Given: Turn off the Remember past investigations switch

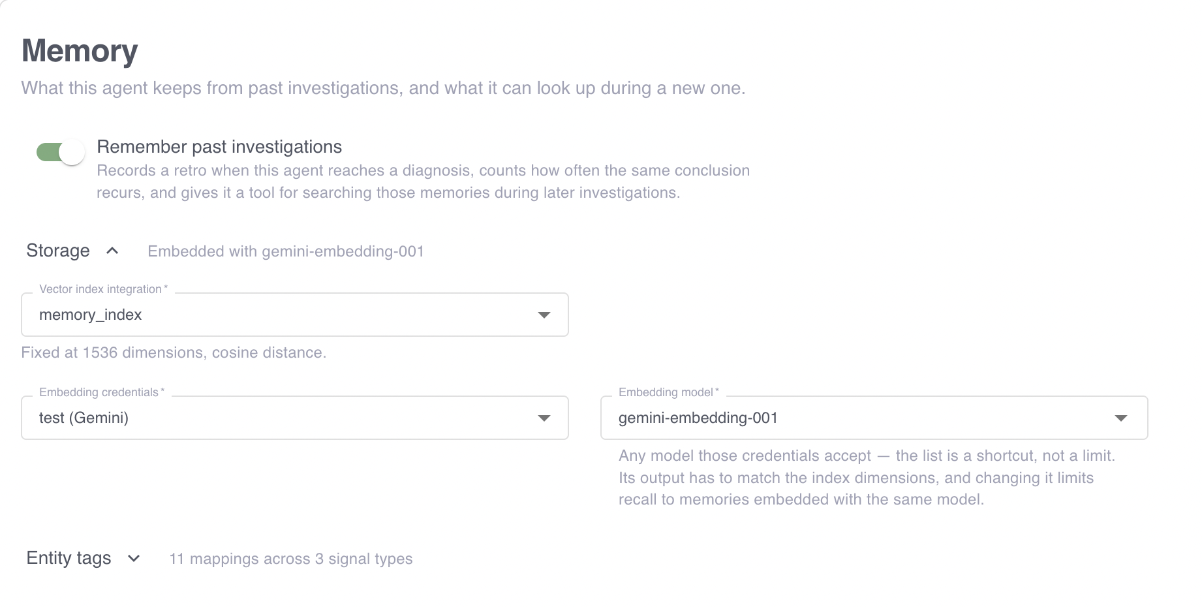Looking at the screenshot, I should [60, 153].
